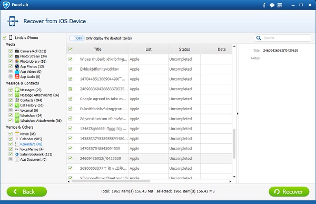Click the horizontal scrollbar thumb
Viewport: 316px width, 204px height.
111,181
